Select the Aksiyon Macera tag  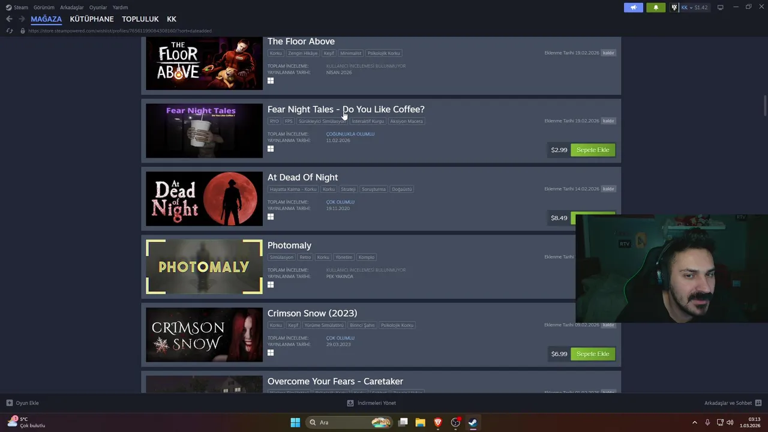tap(406, 121)
